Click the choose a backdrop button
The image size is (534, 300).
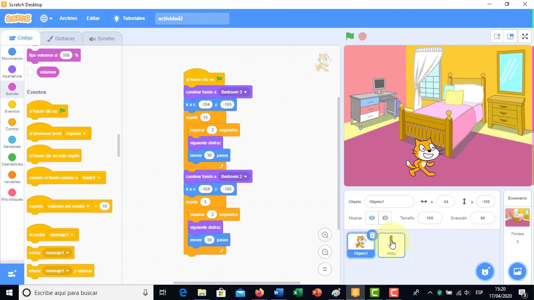pyautogui.click(x=517, y=272)
